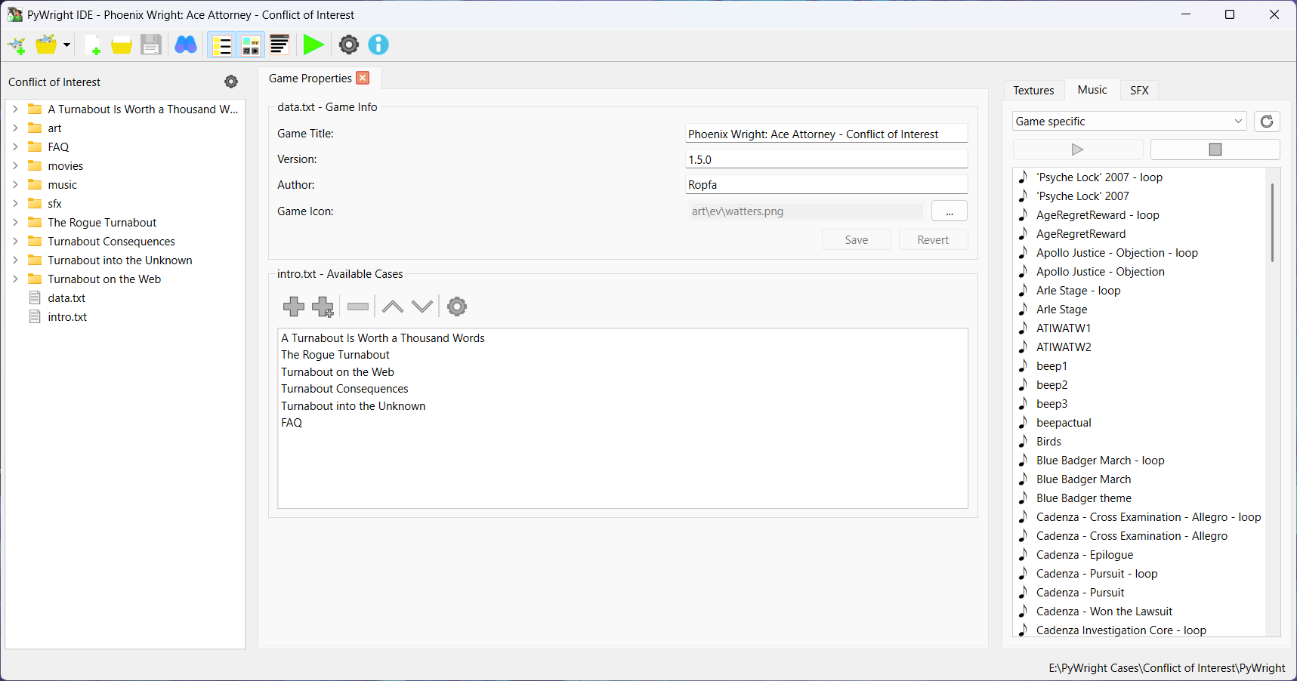Open Find with the binoculars icon
The height and width of the screenshot is (681, 1297).
186,45
